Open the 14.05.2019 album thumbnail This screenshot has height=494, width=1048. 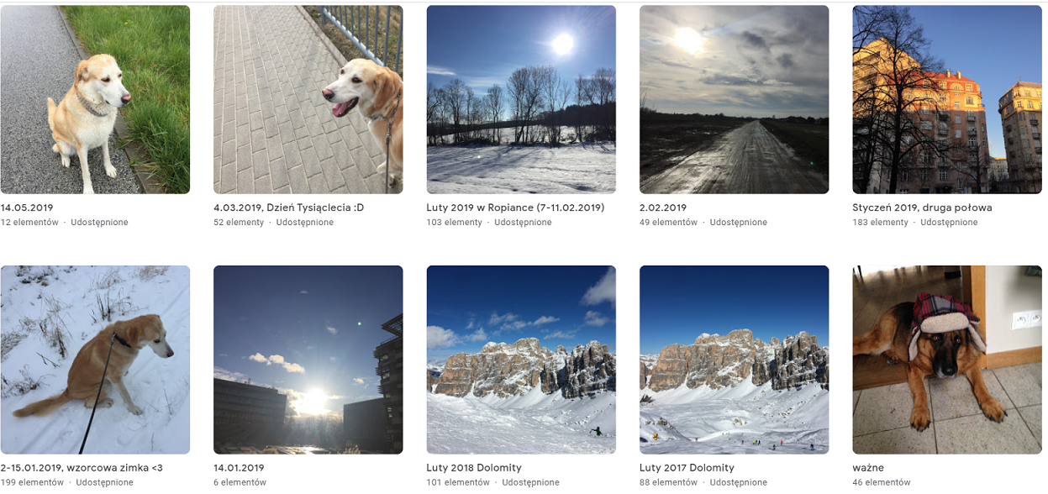[x=95, y=99]
